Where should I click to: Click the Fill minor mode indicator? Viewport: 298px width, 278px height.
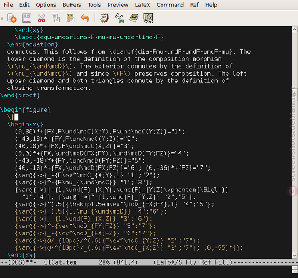(222, 262)
